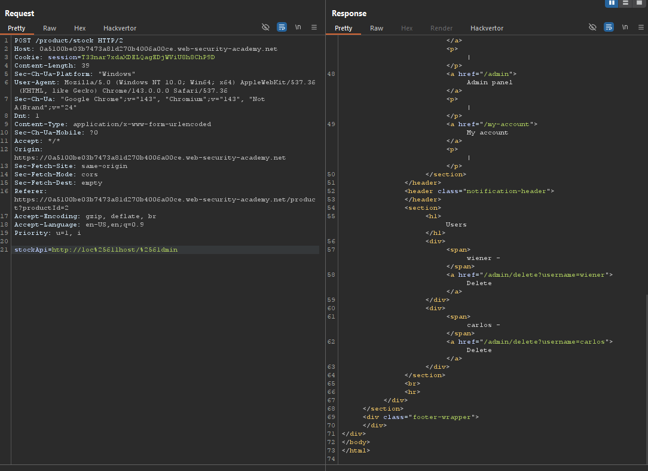Open Request panel hamburger options menu
The height and width of the screenshot is (471, 648).
[314, 27]
